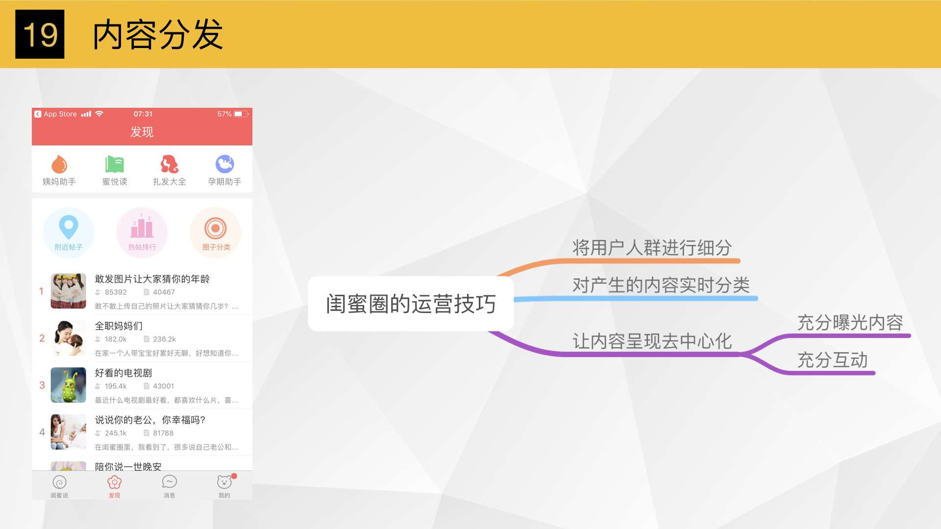Open the 扎发大全 hairstyle icon
941x529 pixels.
coord(170,165)
